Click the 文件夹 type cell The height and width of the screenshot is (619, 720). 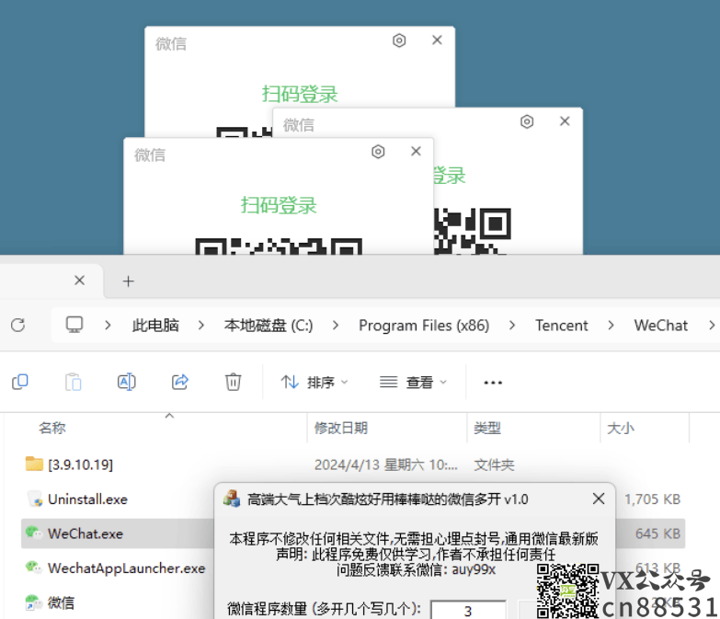pyautogui.click(x=494, y=464)
